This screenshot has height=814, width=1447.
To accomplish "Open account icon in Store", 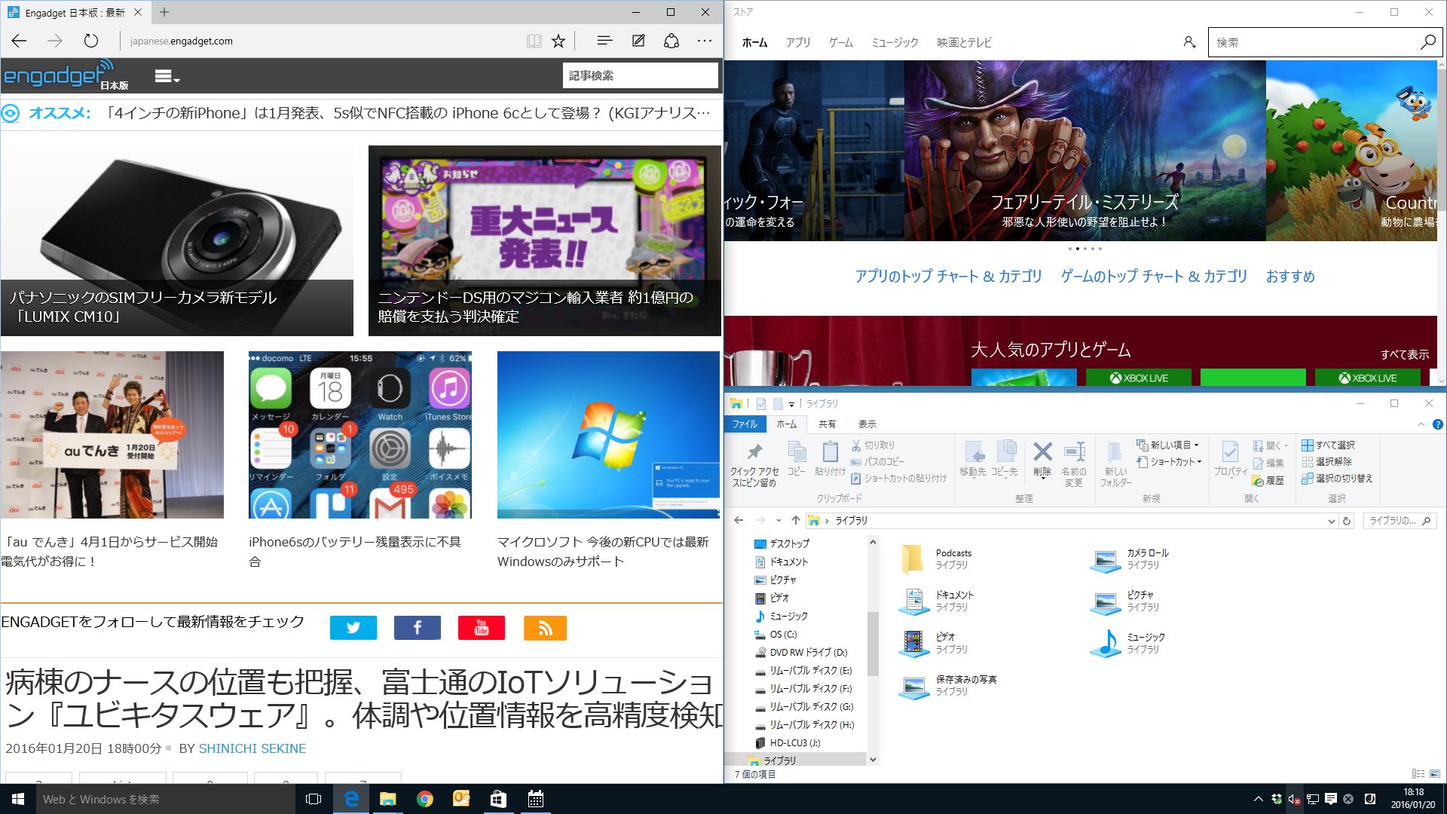I will [1189, 42].
